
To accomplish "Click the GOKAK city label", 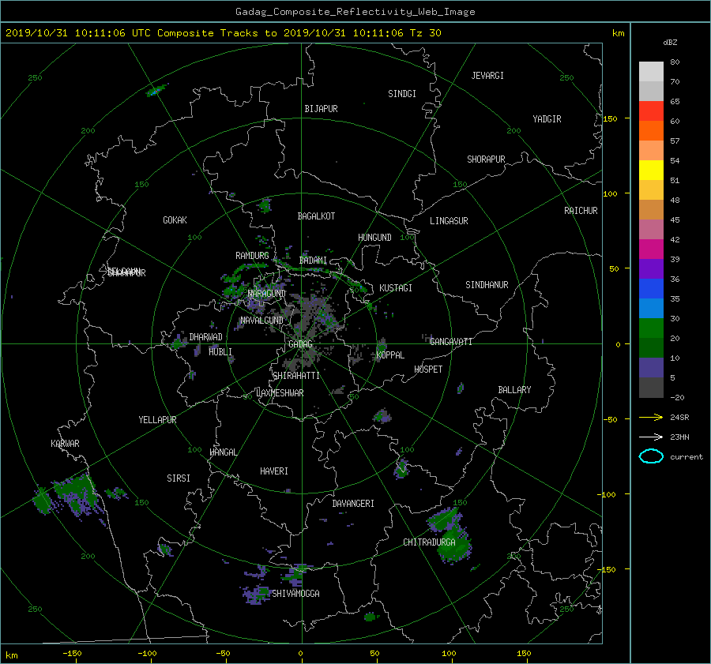I will pos(175,220).
